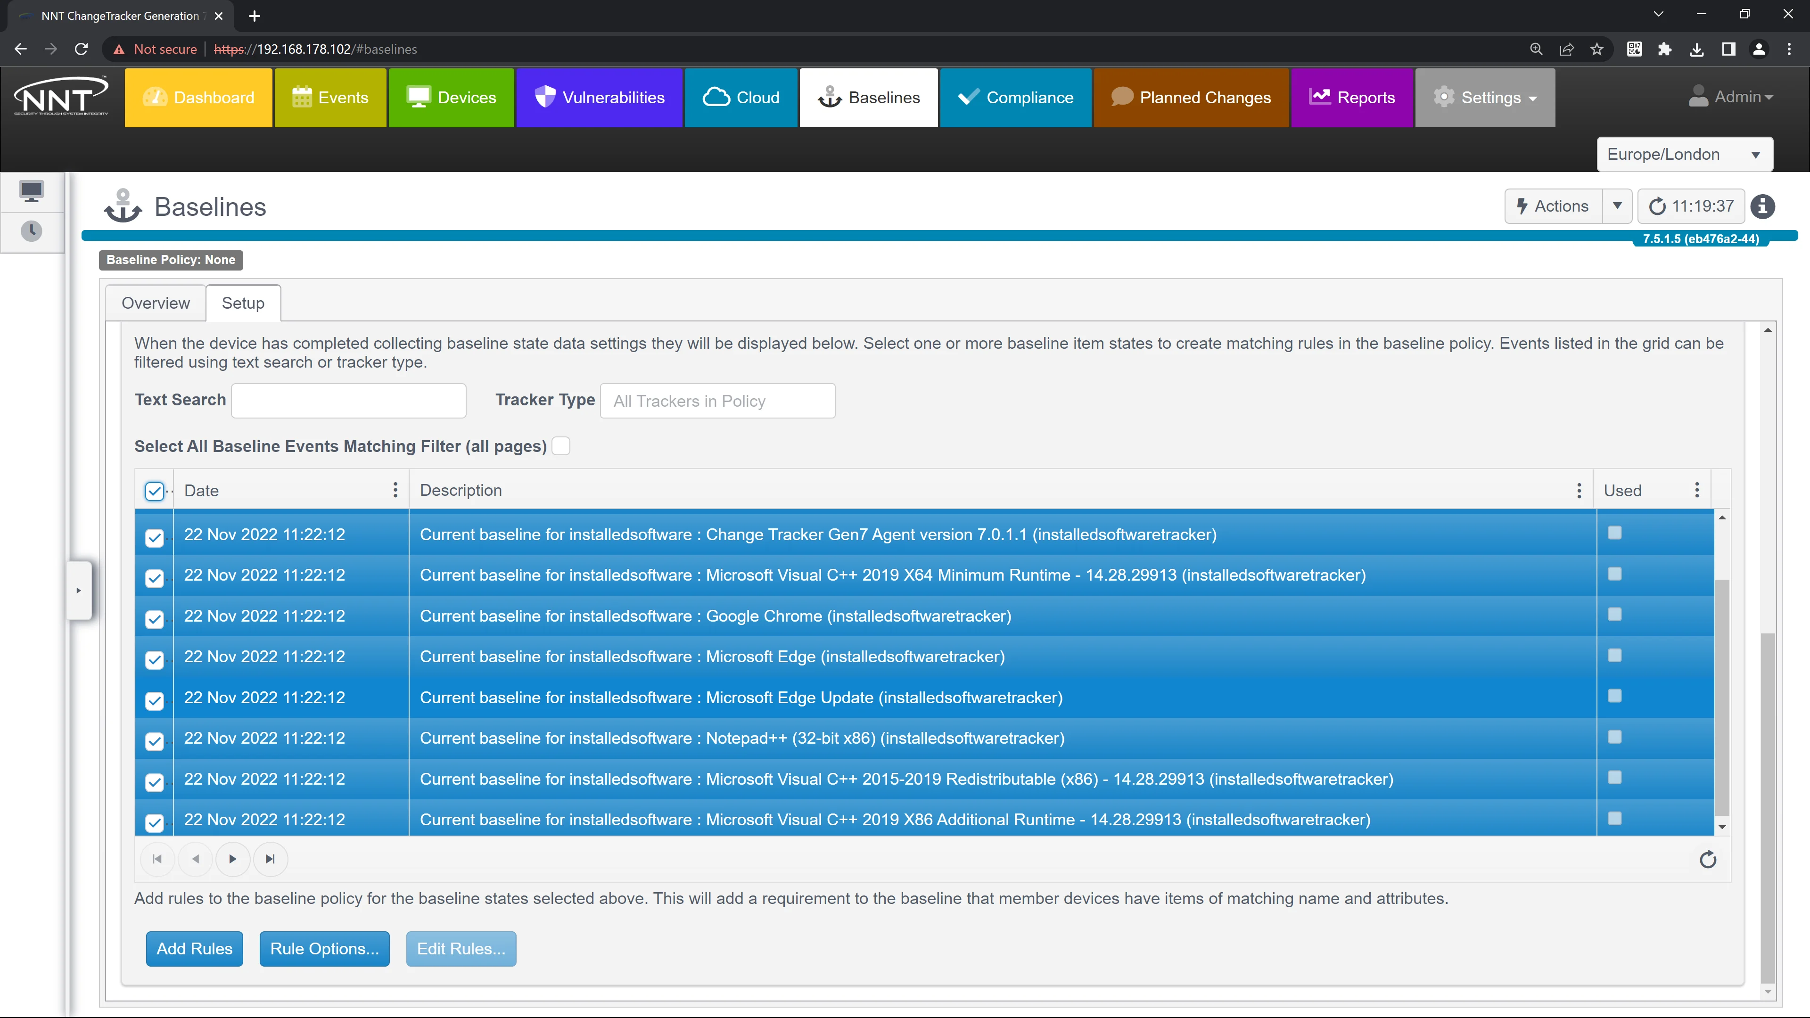This screenshot has width=1810, height=1018.
Task: Click the Actions button
Action: click(1553, 206)
